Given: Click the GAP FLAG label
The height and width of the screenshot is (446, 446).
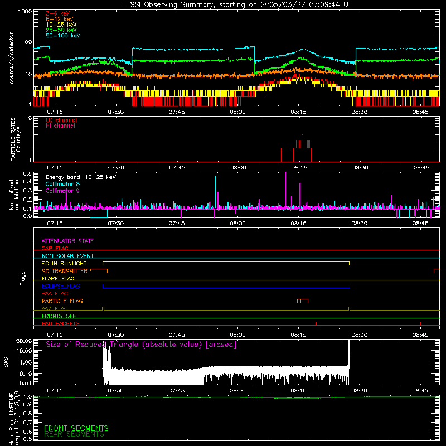Looking at the screenshot, I should click(x=55, y=248).
